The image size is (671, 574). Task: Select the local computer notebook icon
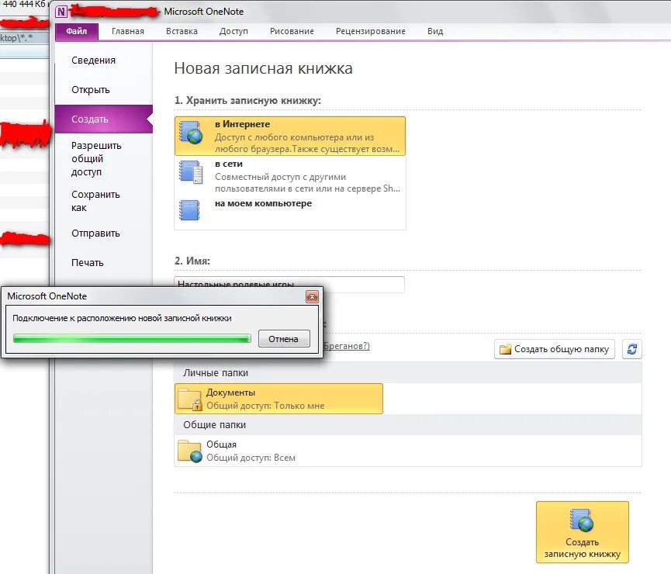(189, 210)
